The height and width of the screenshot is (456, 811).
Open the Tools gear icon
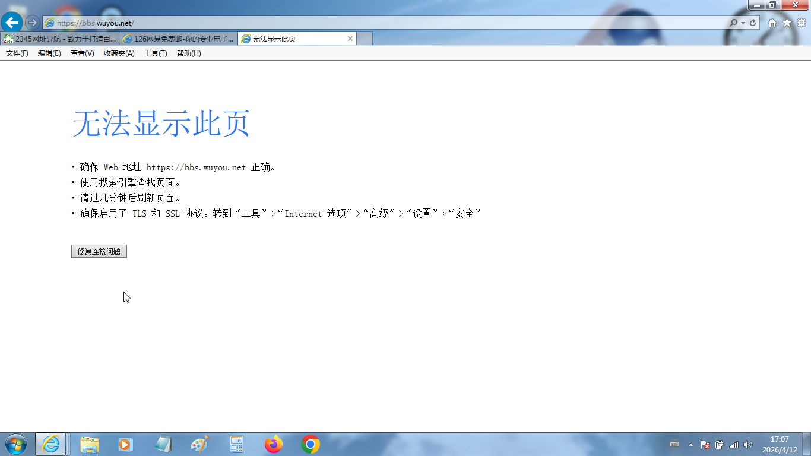point(801,23)
